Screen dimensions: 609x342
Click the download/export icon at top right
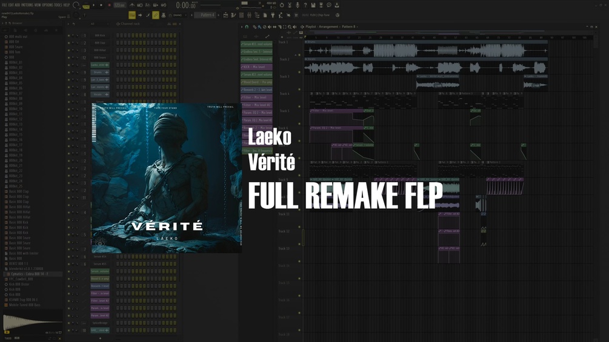click(x=337, y=5)
